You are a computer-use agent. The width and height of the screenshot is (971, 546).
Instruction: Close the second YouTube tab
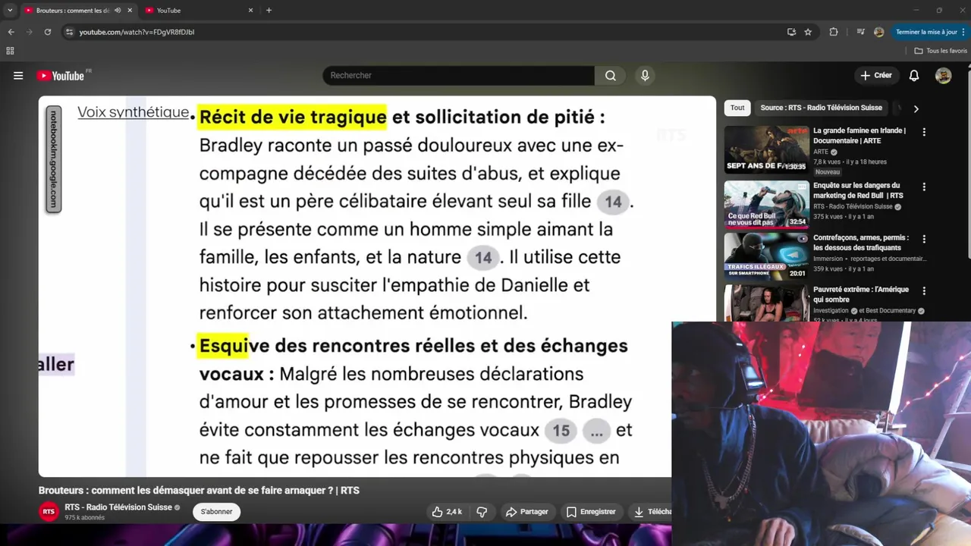click(x=250, y=11)
